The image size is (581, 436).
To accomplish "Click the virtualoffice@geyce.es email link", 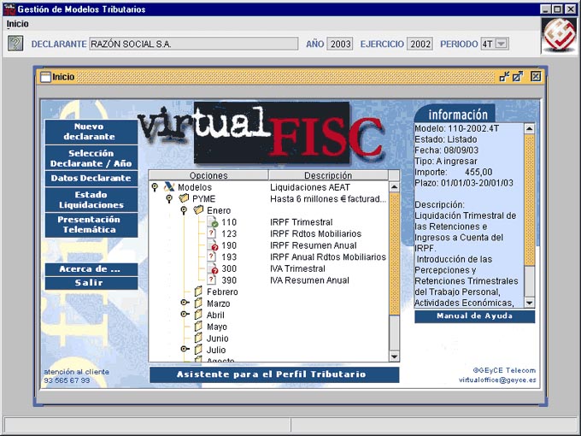I will (x=497, y=380).
